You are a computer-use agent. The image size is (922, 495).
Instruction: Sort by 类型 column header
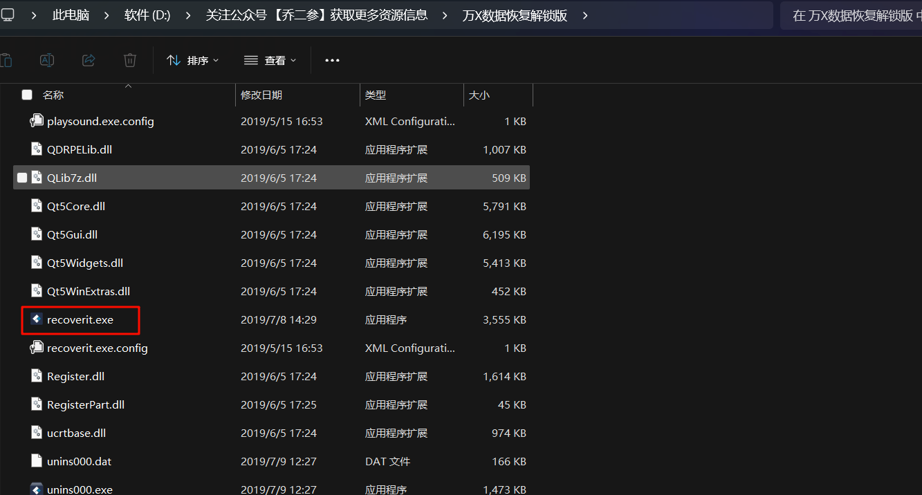376,95
